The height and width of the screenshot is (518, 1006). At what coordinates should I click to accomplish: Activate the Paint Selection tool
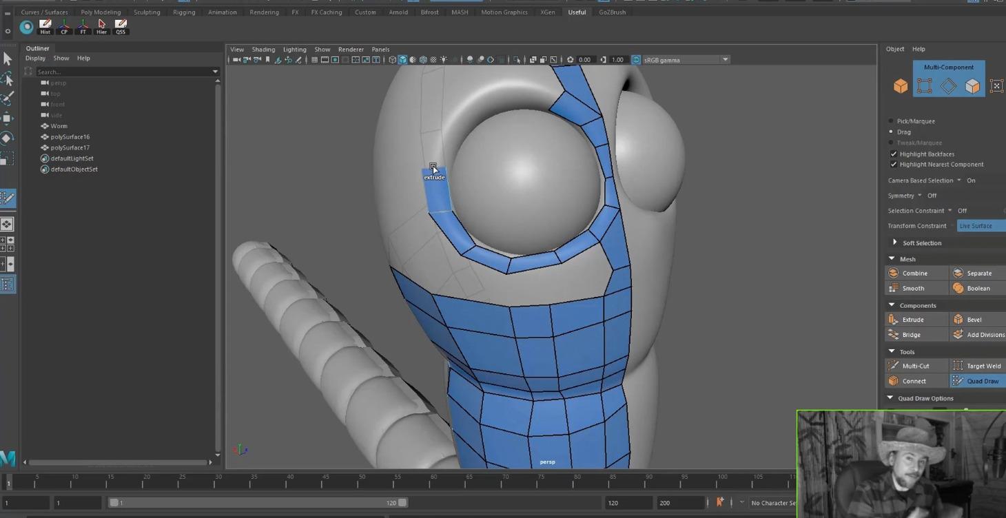[x=9, y=99]
